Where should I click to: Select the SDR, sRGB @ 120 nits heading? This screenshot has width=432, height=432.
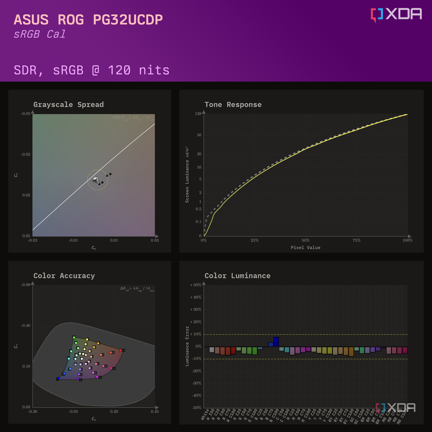point(92,70)
